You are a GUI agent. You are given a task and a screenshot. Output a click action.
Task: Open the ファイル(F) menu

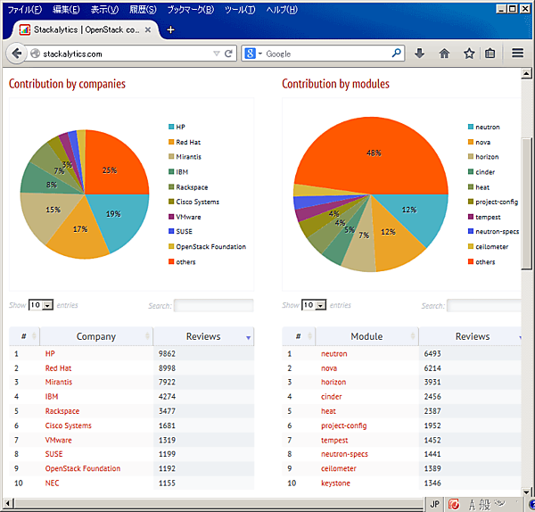pos(25,10)
